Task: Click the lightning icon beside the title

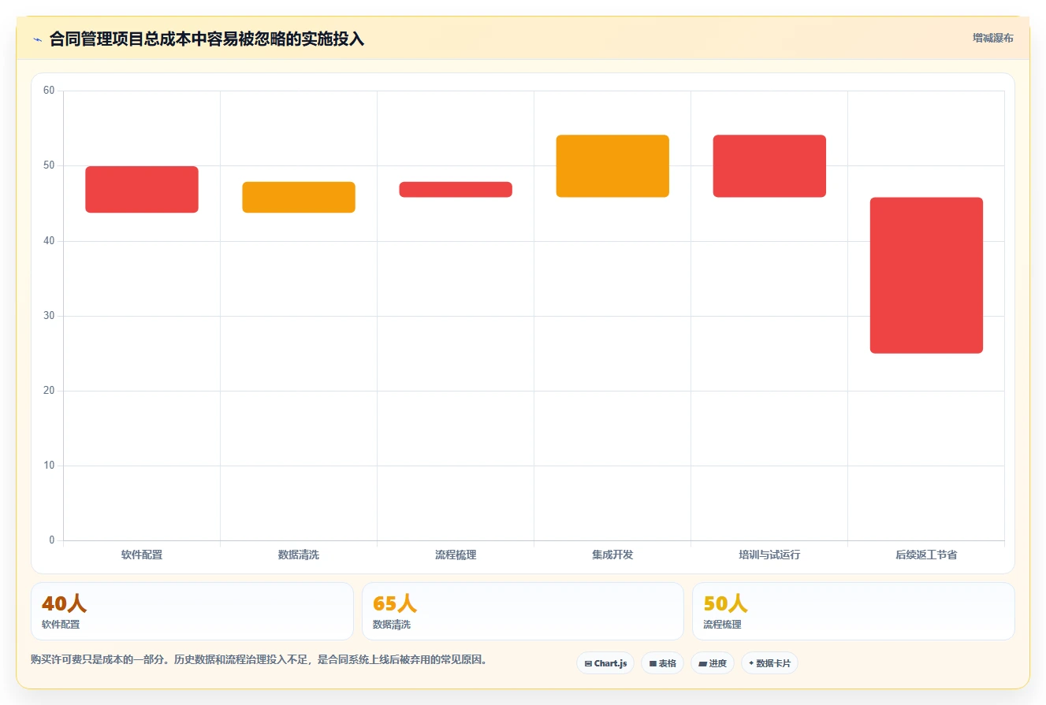Action: (x=37, y=39)
